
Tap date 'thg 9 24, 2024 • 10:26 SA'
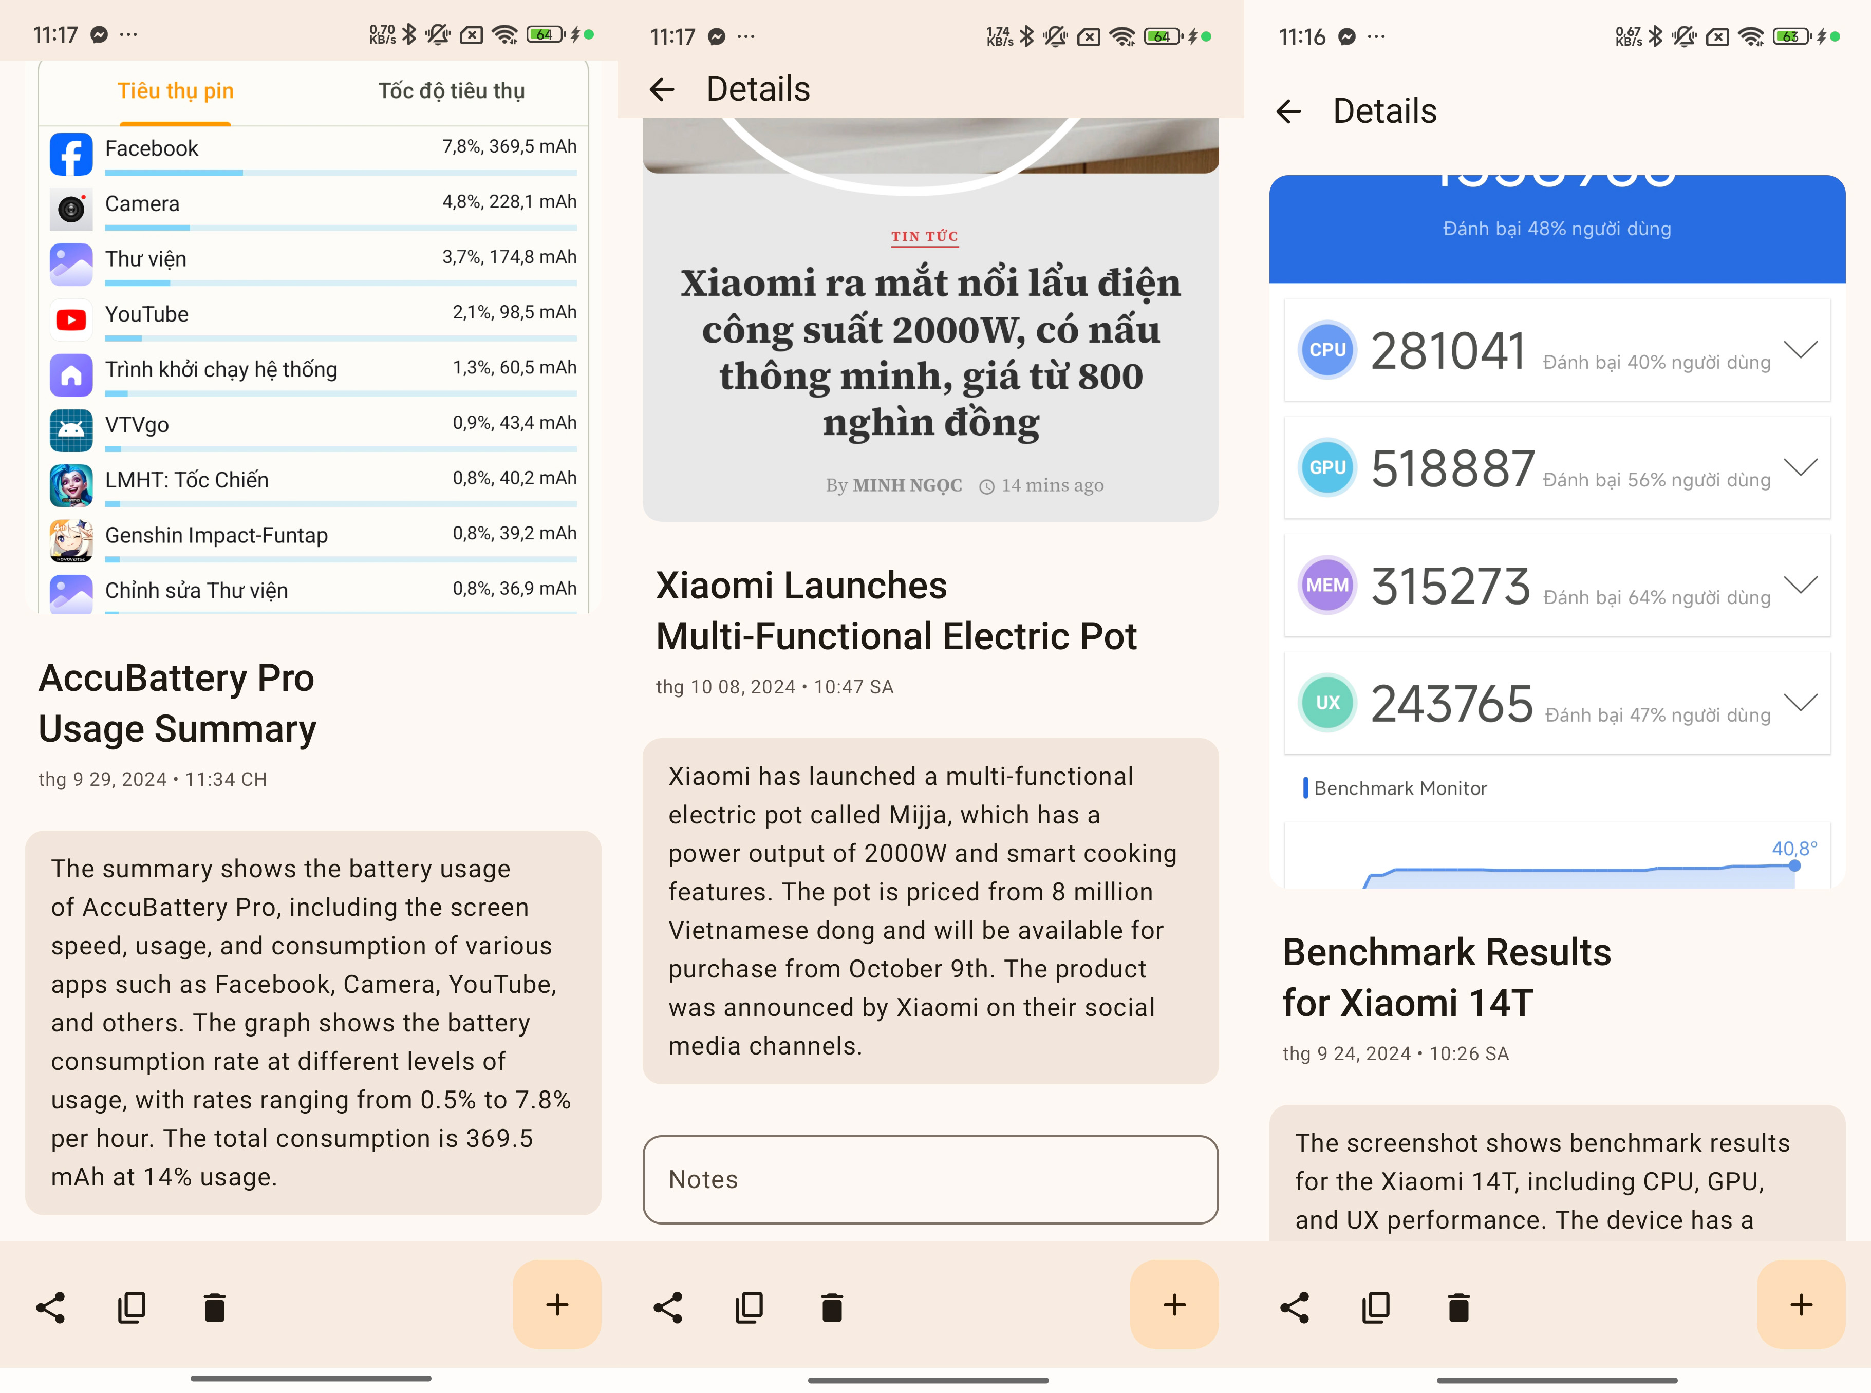(x=1395, y=1054)
